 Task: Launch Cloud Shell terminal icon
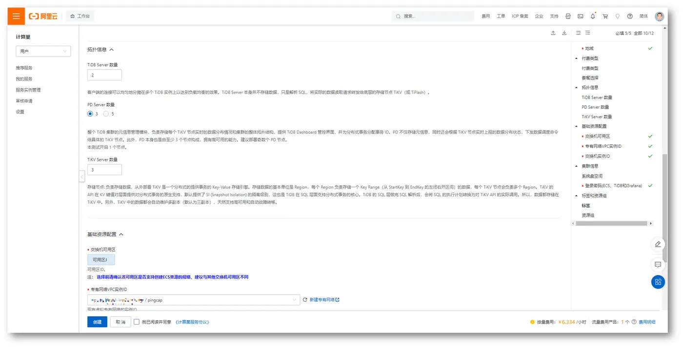pos(581,16)
